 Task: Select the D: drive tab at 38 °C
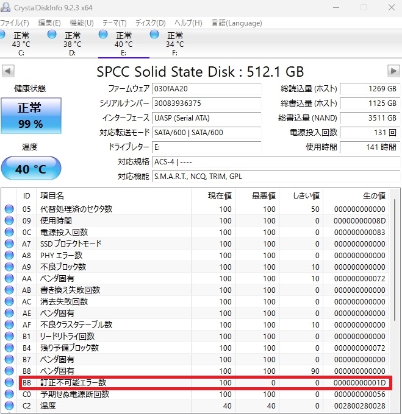(x=72, y=43)
